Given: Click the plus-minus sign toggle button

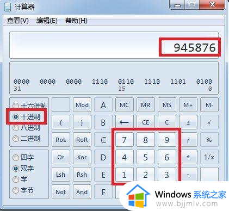Looking at the screenshot, I should coord(188,122).
